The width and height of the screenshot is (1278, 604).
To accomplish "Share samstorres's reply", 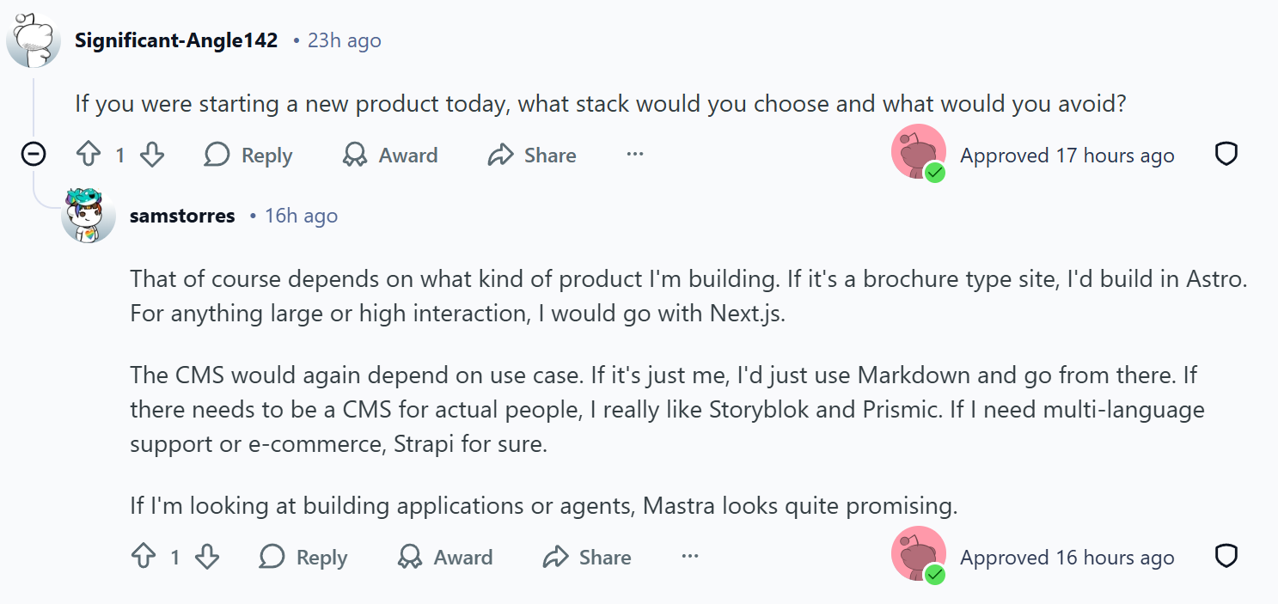I will pyautogui.click(x=587, y=558).
